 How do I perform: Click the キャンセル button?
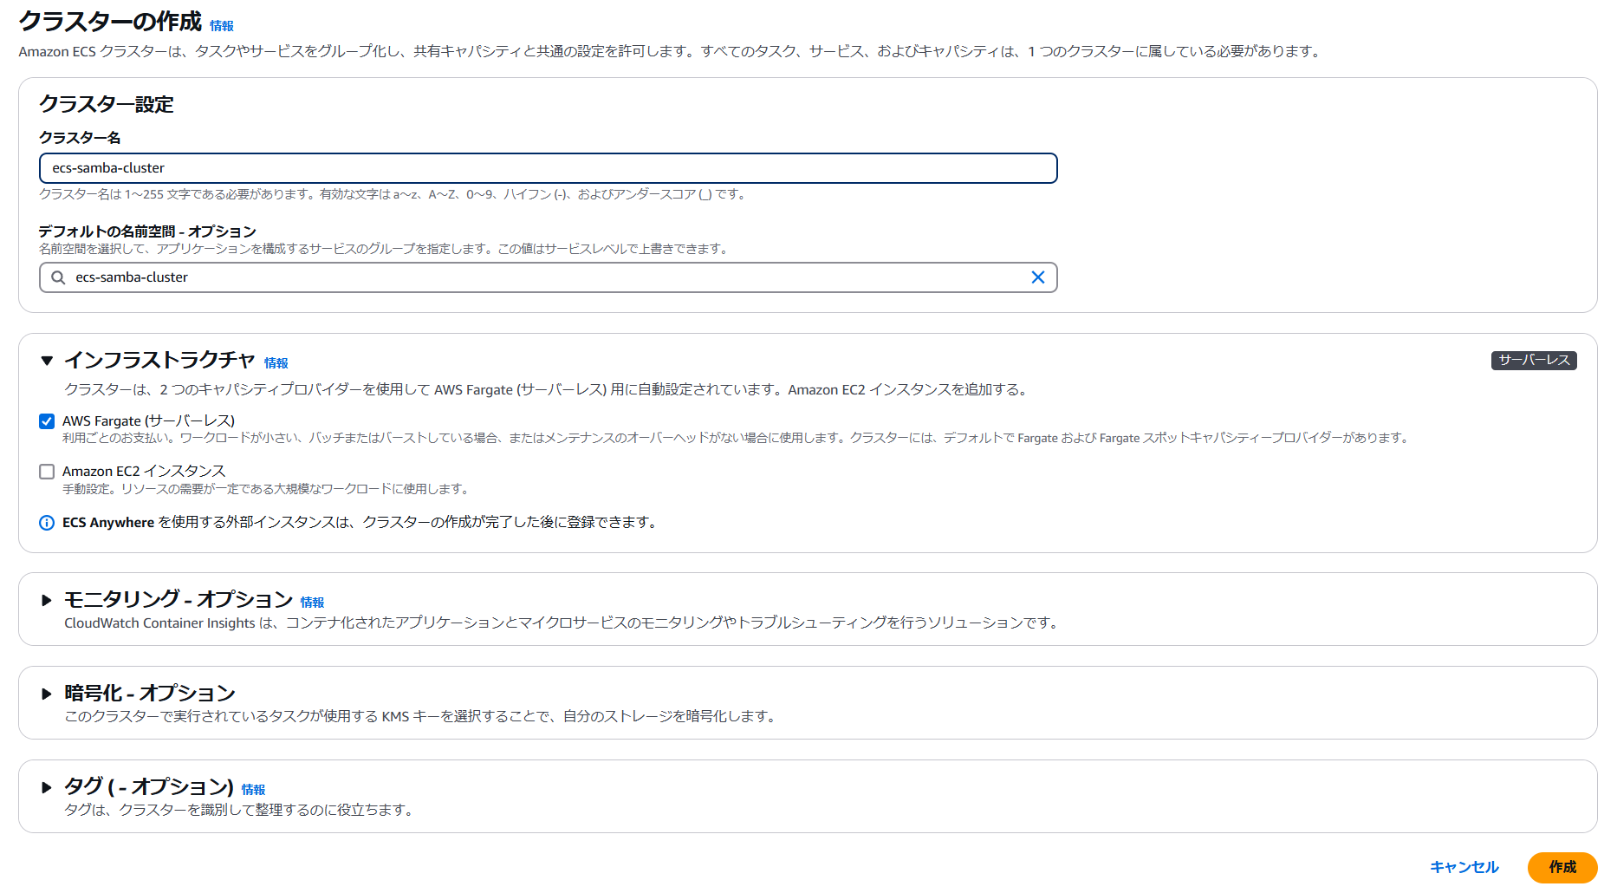click(x=1464, y=867)
